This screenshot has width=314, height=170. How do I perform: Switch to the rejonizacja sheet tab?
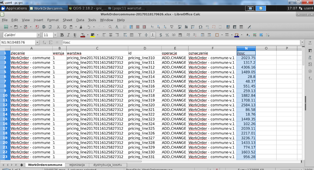coord(77,165)
